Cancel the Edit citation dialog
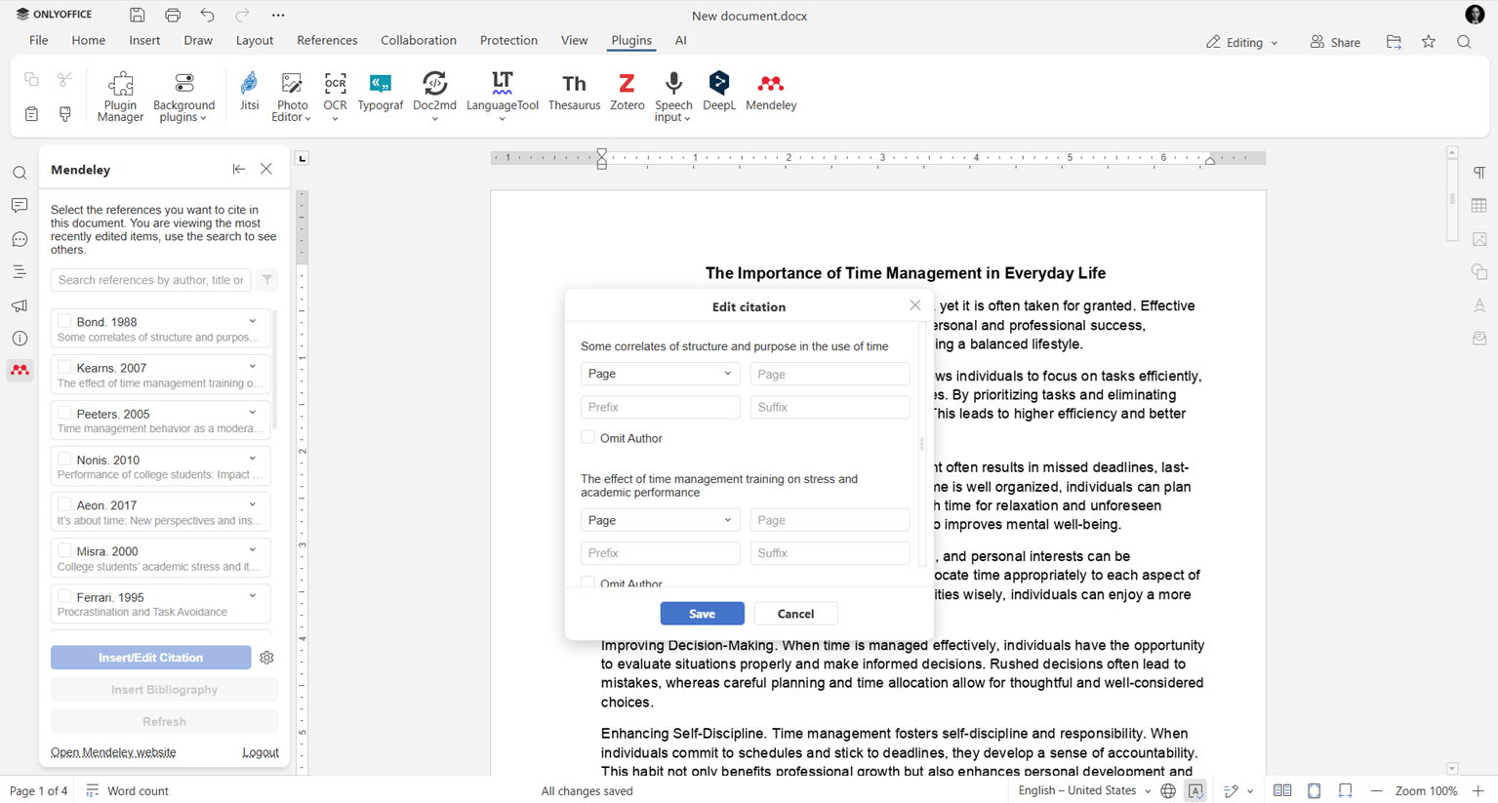Screen dimensions: 1498x803 [795, 614]
